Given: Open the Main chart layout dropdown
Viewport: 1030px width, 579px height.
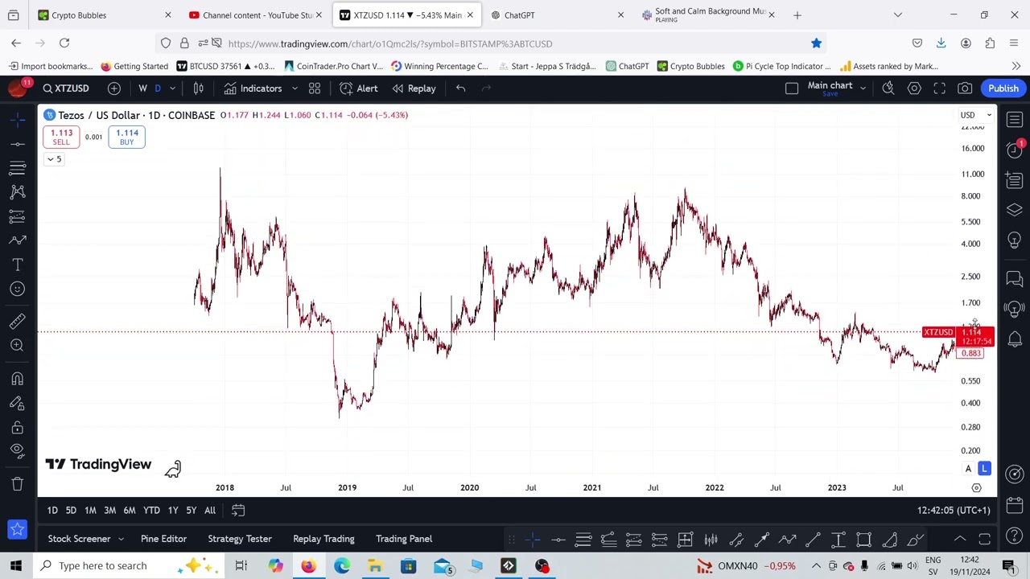Looking at the screenshot, I should coord(863,88).
